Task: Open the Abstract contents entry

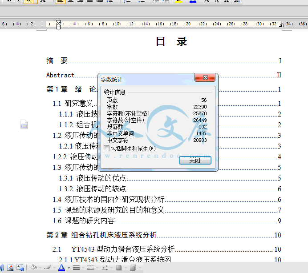Action: tap(164, 75)
